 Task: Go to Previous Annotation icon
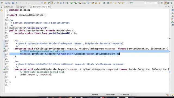pos(115,3)
